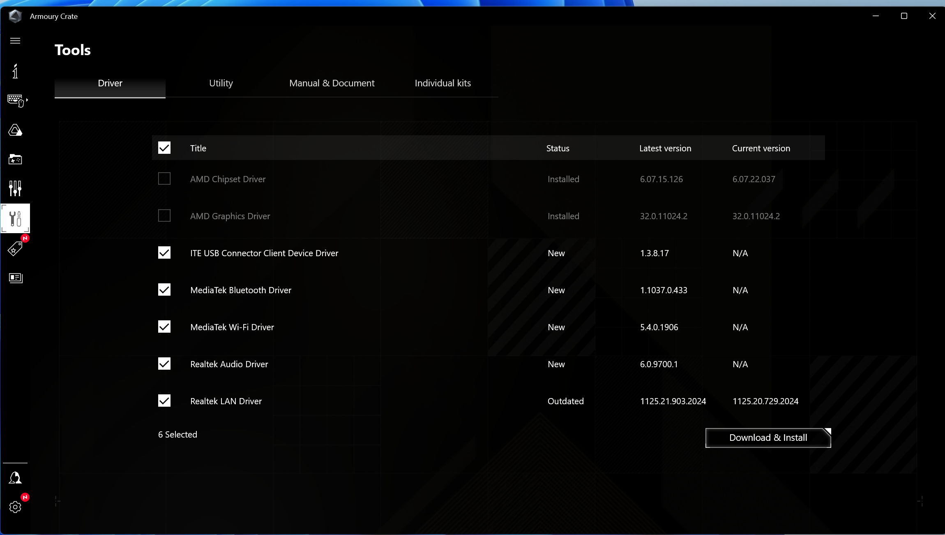The width and height of the screenshot is (945, 535).
Task: Open the Device keyboard and mouse icon
Action: (15, 100)
